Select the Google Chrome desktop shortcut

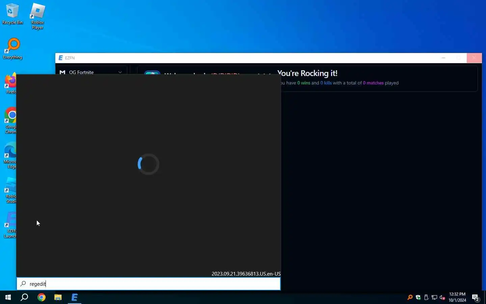tap(10, 121)
